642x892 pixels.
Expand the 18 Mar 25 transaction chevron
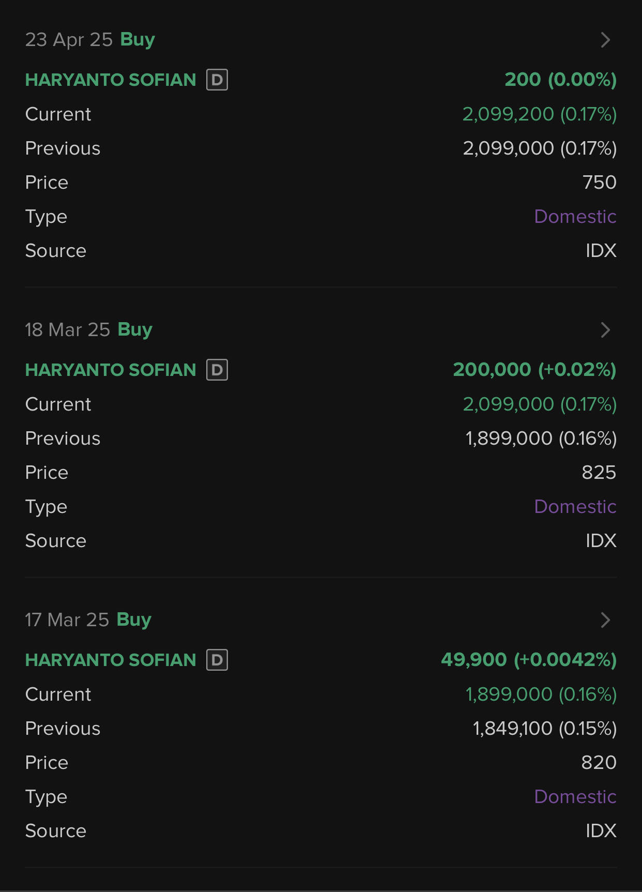(x=605, y=330)
